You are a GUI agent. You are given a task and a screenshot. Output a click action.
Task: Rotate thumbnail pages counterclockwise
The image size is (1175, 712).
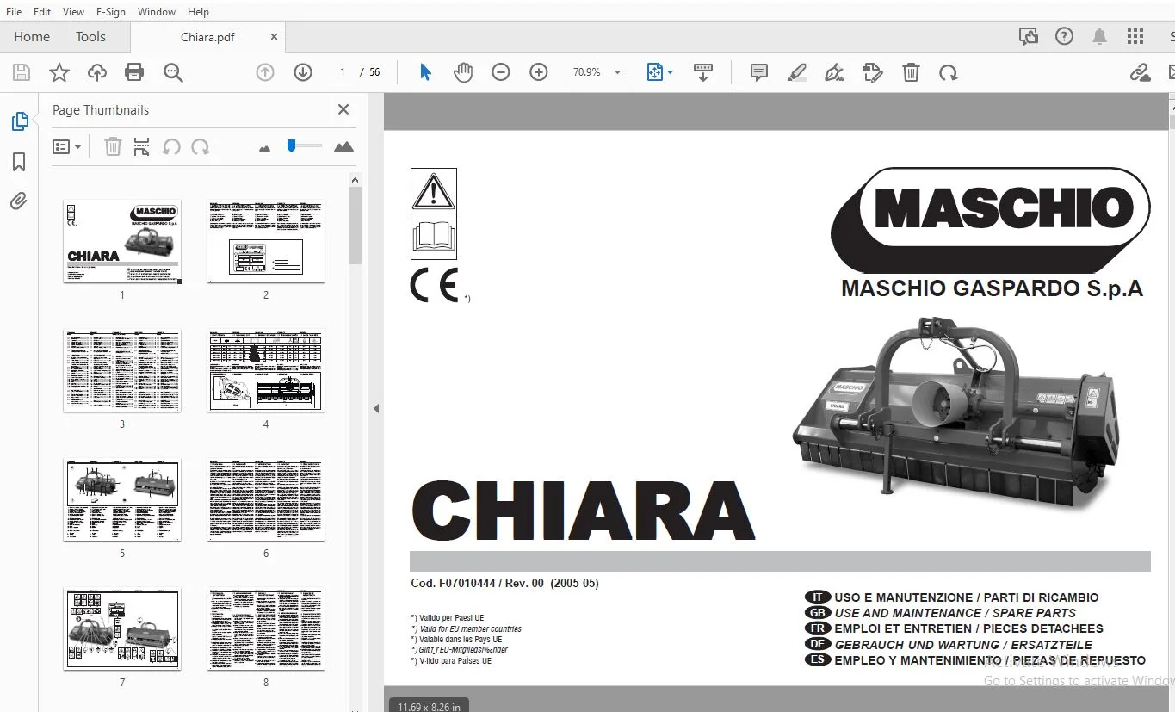pyautogui.click(x=171, y=147)
